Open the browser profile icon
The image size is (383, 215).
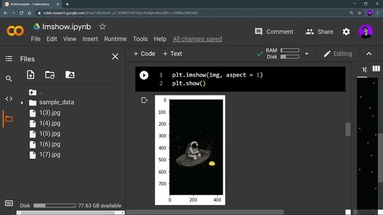click(x=370, y=13)
